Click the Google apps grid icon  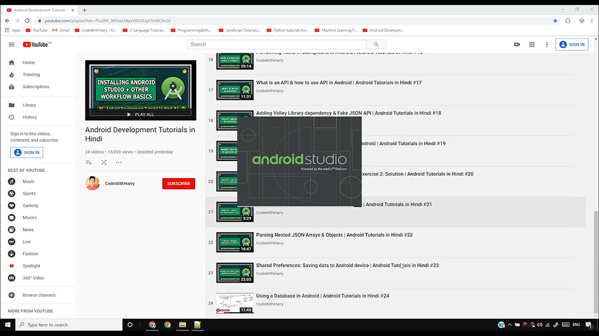point(532,44)
